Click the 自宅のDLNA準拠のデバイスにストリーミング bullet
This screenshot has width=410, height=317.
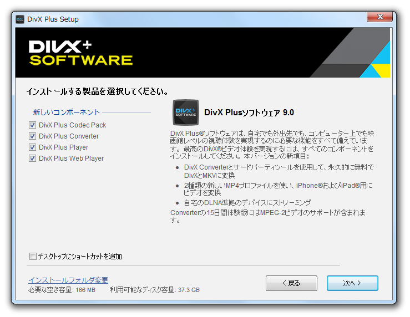click(x=247, y=203)
